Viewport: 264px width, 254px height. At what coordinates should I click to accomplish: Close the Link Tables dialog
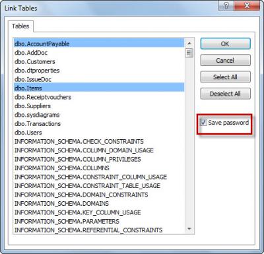coord(247,5)
